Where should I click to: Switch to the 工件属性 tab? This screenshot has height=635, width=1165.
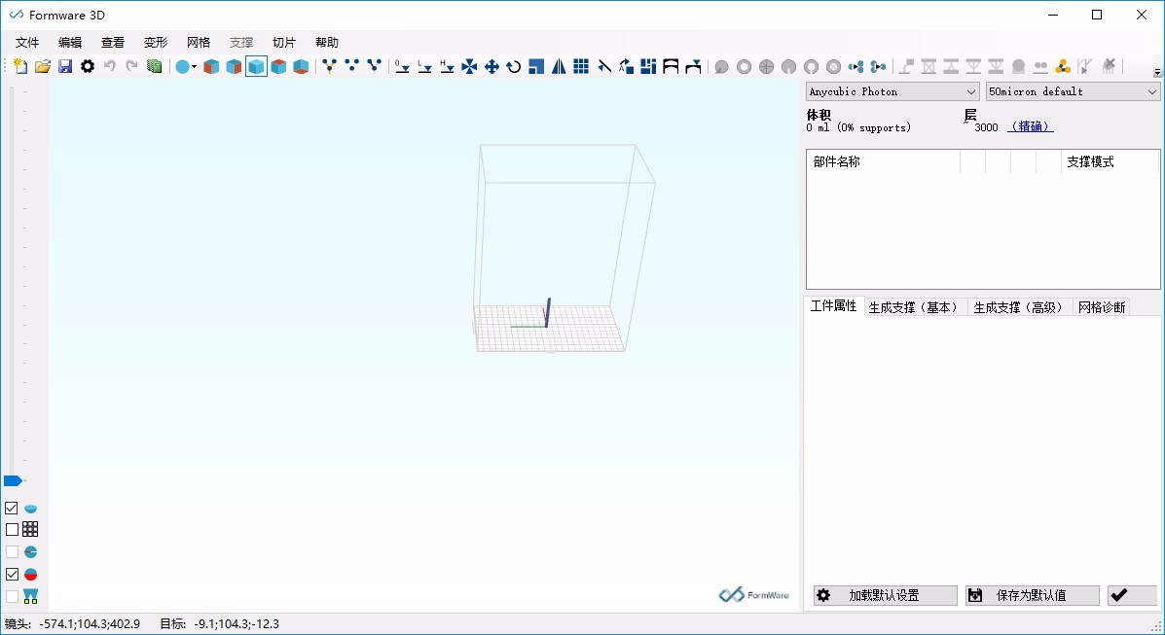[834, 306]
